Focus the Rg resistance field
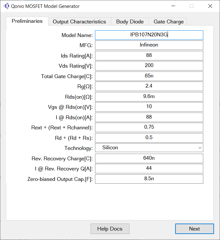The width and height of the screenshot is (220, 240). 149,86
